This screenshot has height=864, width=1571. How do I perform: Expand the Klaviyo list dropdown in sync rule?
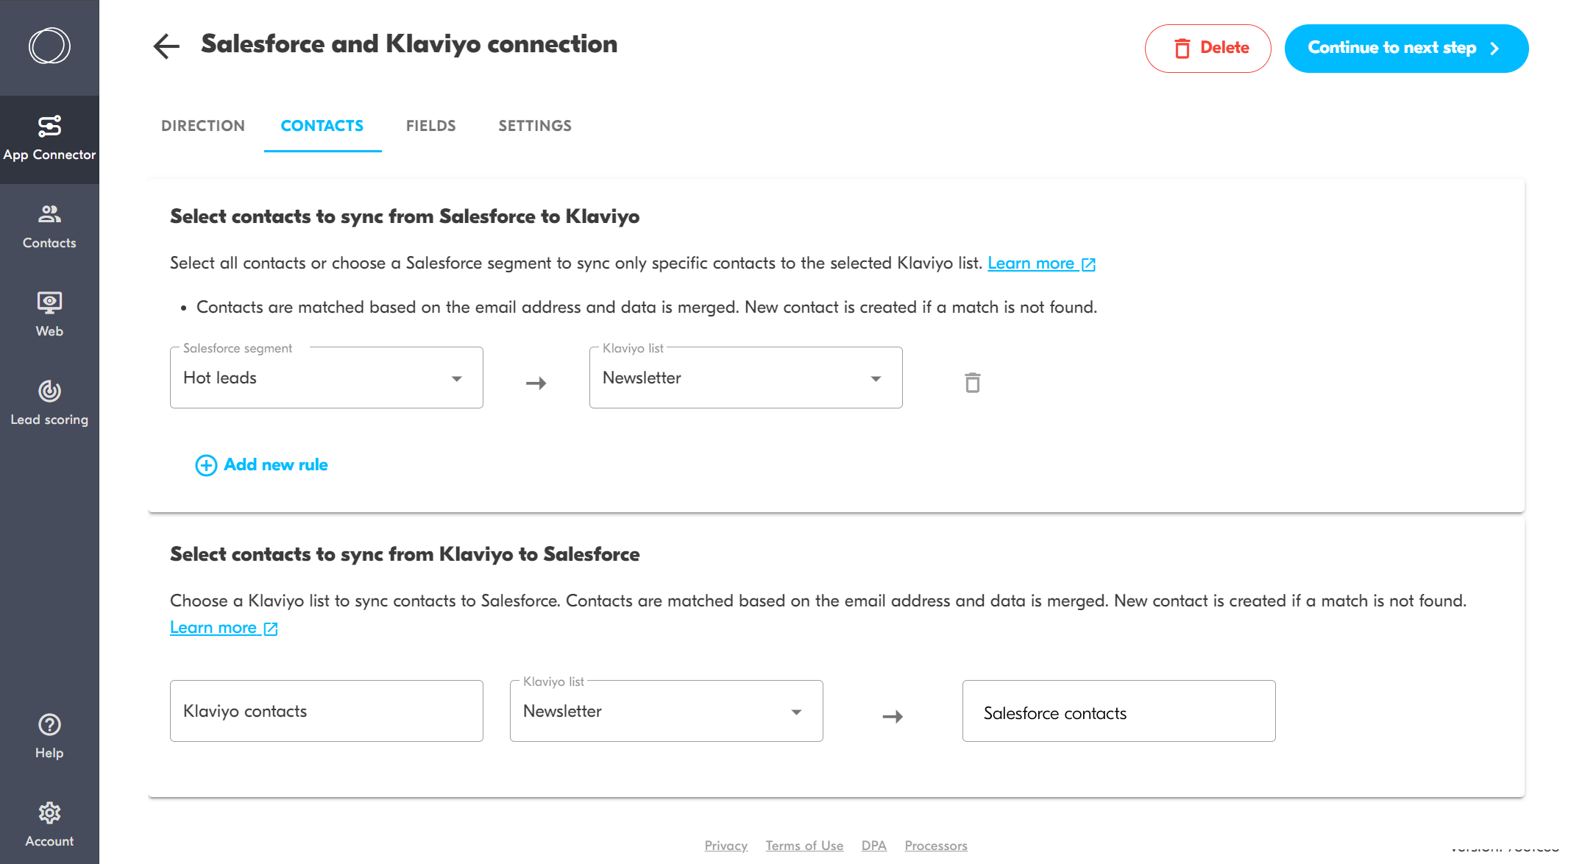(876, 378)
